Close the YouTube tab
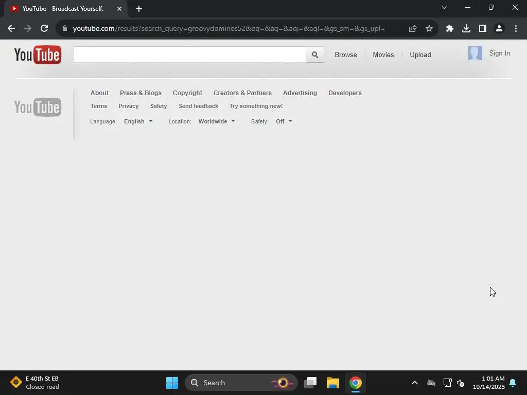Image resolution: width=527 pixels, height=395 pixels. (x=119, y=9)
